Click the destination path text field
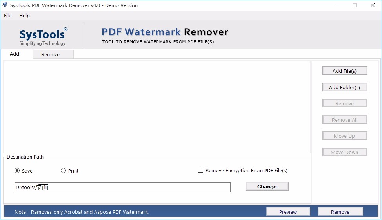382x220 pixels. click(x=122, y=187)
